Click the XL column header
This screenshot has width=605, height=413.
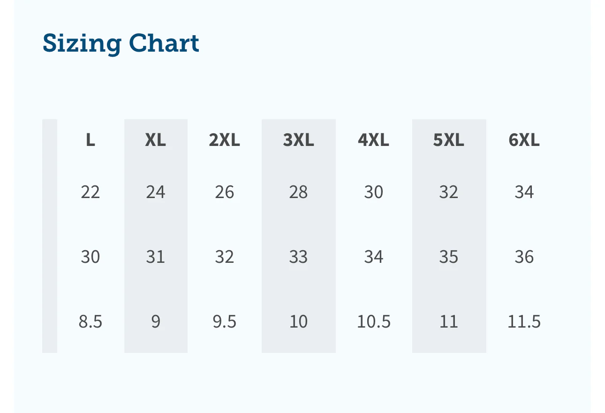[x=156, y=140]
